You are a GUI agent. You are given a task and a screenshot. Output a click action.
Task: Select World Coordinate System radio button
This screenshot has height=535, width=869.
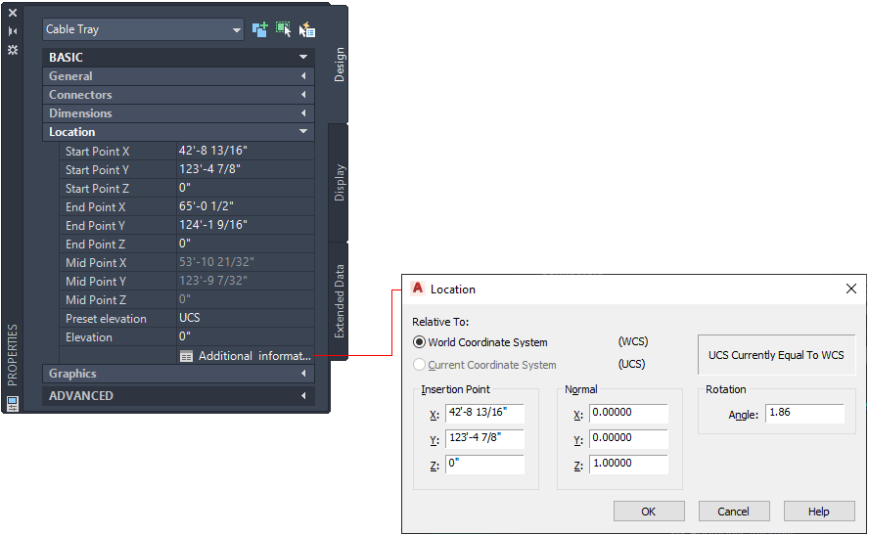(x=420, y=342)
